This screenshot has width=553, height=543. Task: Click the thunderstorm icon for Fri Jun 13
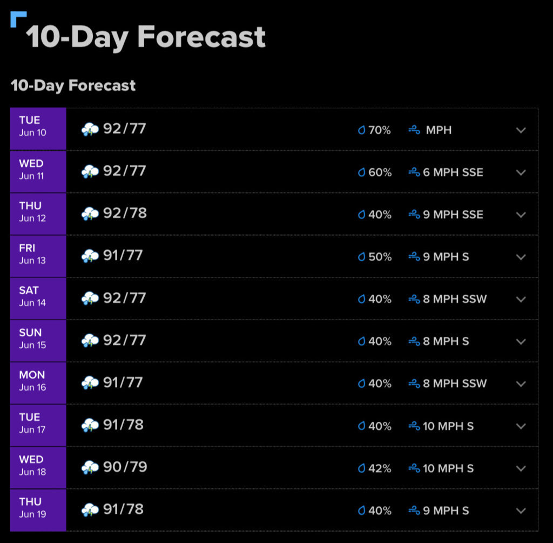90,256
